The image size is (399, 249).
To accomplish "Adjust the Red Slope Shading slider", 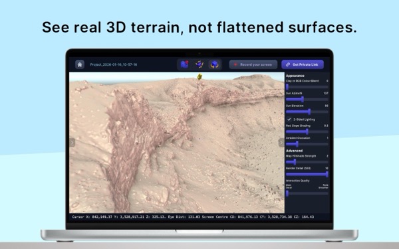I will (x=307, y=131).
